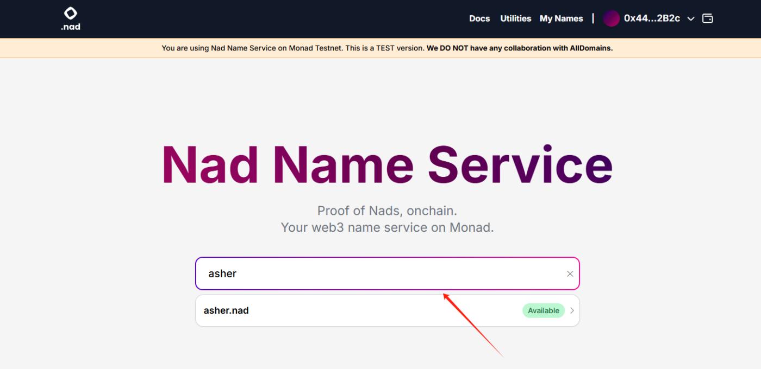Click the Nad Name Service heading
Viewport: 761px width, 369px height.
387,166
